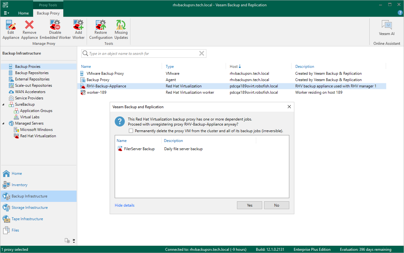Viewport: 404px width, 253px height.
Task: Open Restore Configuration tool
Action: (101, 25)
